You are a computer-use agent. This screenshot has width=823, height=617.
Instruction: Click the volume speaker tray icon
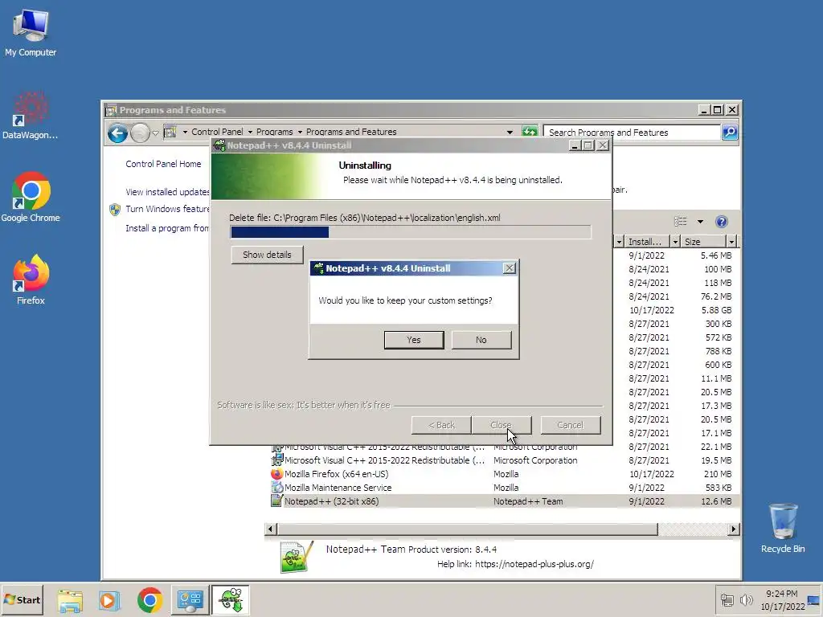(746, 600)
